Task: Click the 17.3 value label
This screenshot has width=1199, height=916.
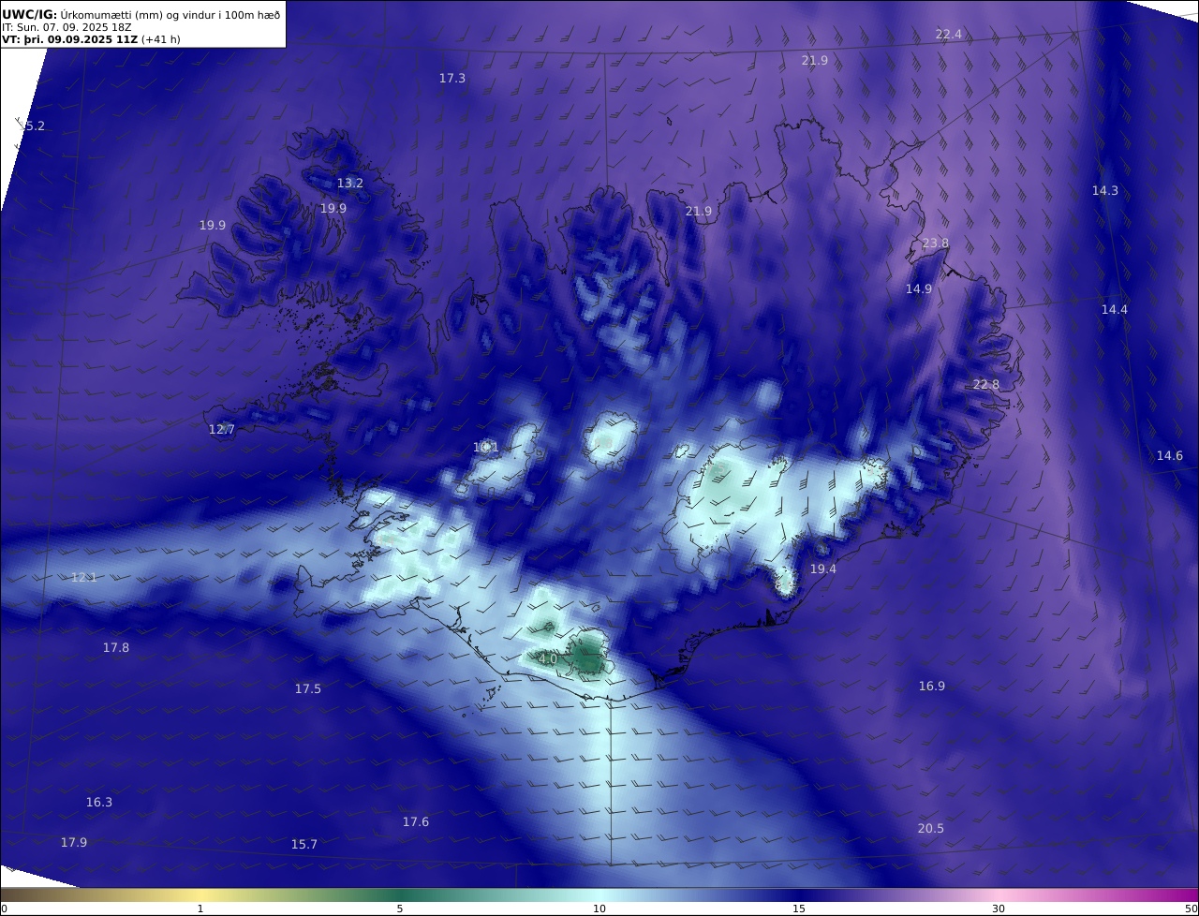Action: [x=452, y=79]
